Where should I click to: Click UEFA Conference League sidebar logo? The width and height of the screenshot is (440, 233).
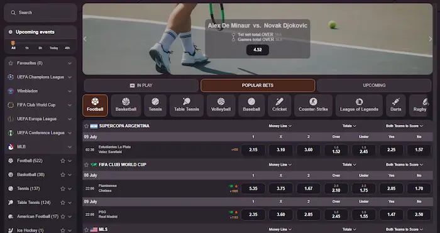[11, 133]
